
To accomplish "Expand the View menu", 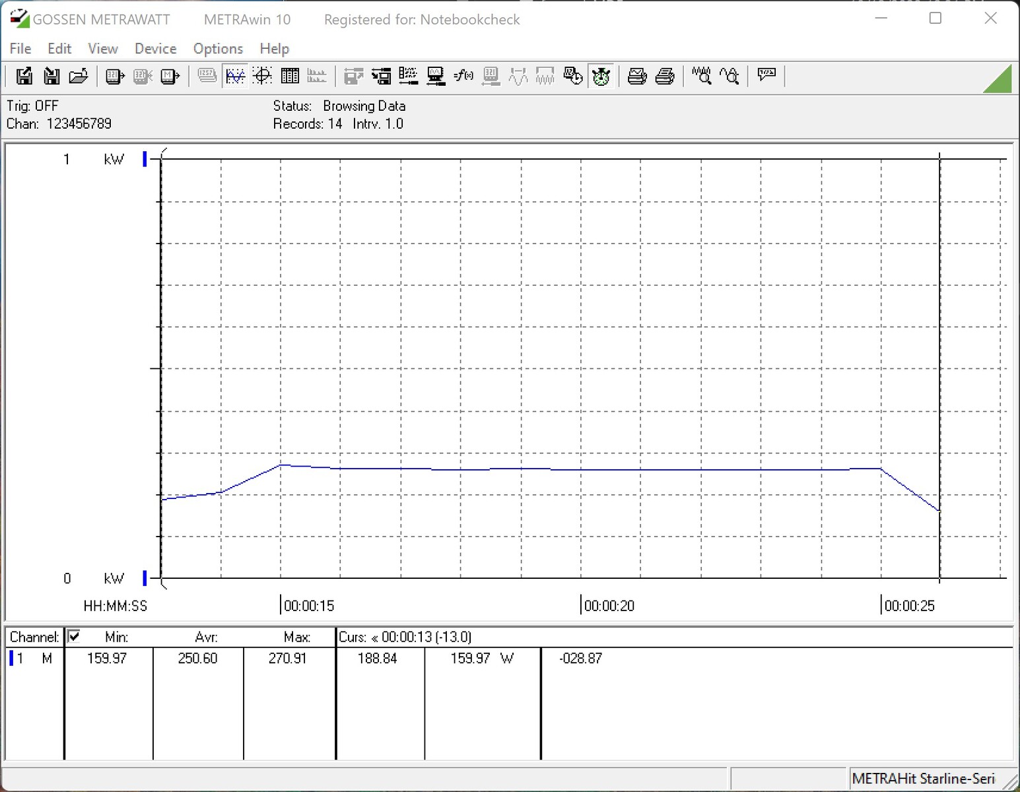I will 103,49.
